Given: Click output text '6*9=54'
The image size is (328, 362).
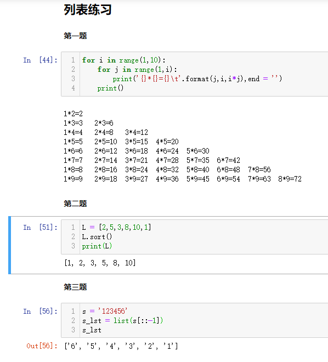Looking at the screenshot, I should (228, 179).
